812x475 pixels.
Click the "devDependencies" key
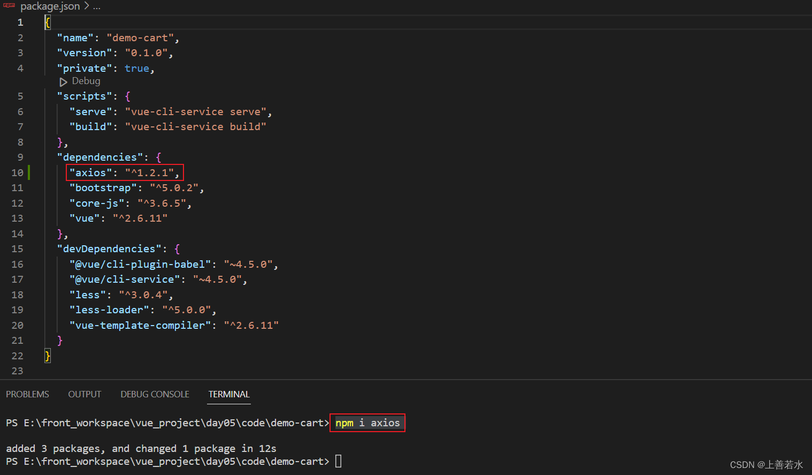109,249
